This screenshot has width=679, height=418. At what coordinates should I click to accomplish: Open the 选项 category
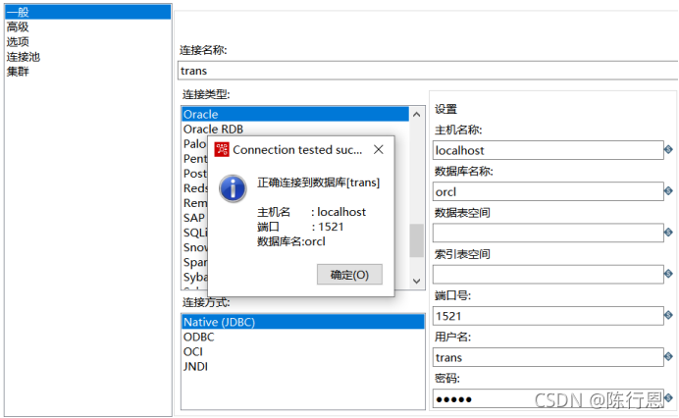pos(18,41)
